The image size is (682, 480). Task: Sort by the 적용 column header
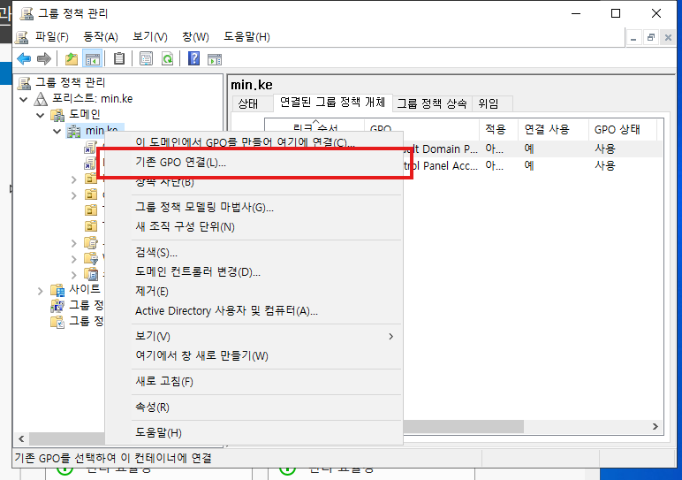tap(498, 129)
